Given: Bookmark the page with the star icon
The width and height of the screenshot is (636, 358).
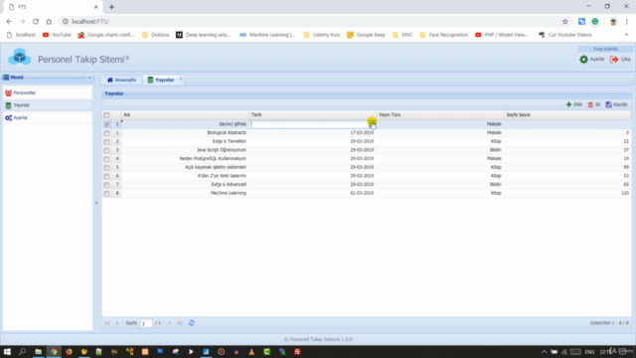Looking at the screenshot, I should [x=565, y=22].
